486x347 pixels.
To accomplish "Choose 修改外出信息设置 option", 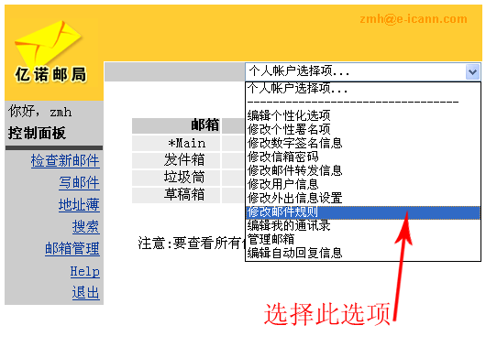I will (362, 198).
